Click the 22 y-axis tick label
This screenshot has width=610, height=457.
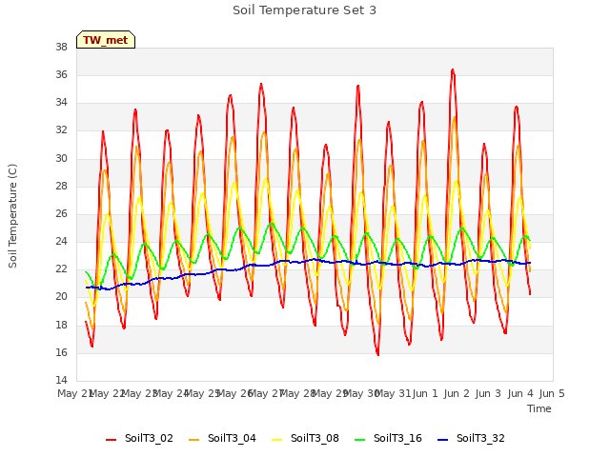(61, 268)
